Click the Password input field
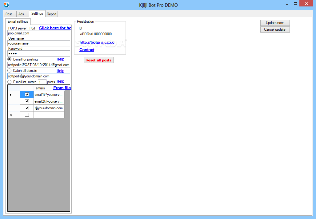 (39, 53)
